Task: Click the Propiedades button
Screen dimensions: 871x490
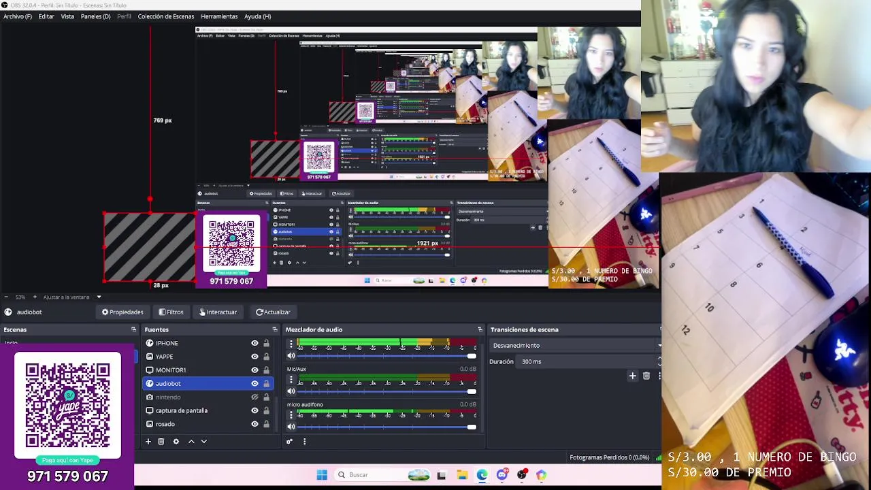Action: [122, 312]
